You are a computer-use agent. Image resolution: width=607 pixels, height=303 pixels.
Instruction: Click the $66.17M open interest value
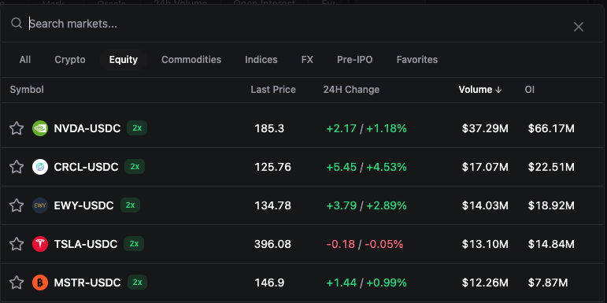pos(551,128)
